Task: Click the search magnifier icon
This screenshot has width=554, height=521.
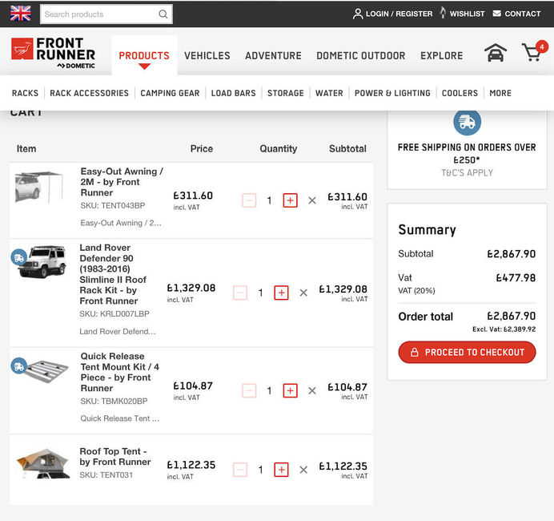Action: [163, 14]
